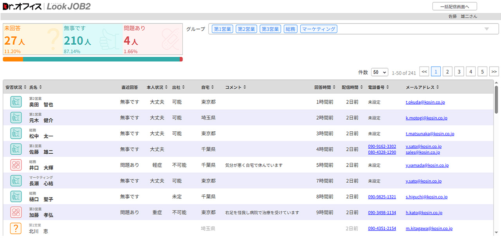Screen dimensions: 501x243
Task: Select the 第2営業 group tag
Action: [246, 29]
